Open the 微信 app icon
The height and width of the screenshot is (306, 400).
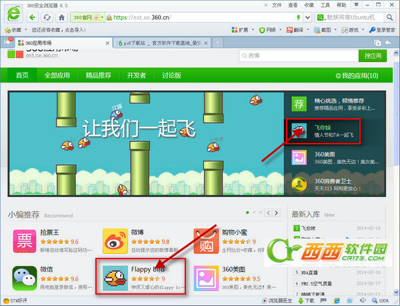25,278
